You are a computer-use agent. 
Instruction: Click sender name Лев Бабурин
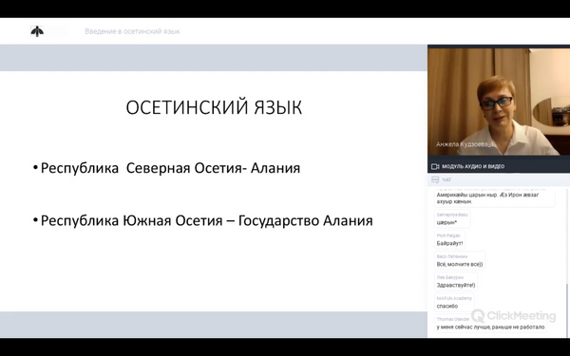(x=450, y=277)
